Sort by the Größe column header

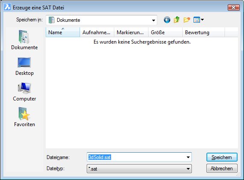pos(165,32)
